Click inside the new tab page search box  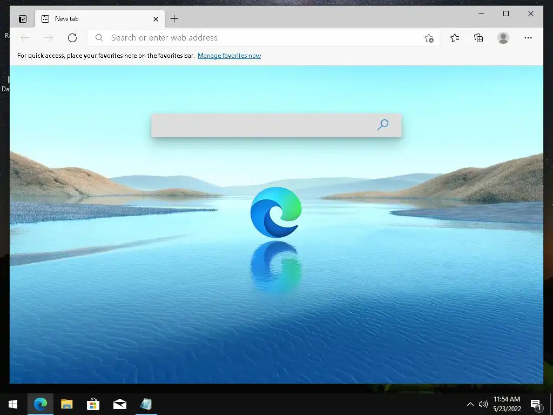(x=276, y=125)
